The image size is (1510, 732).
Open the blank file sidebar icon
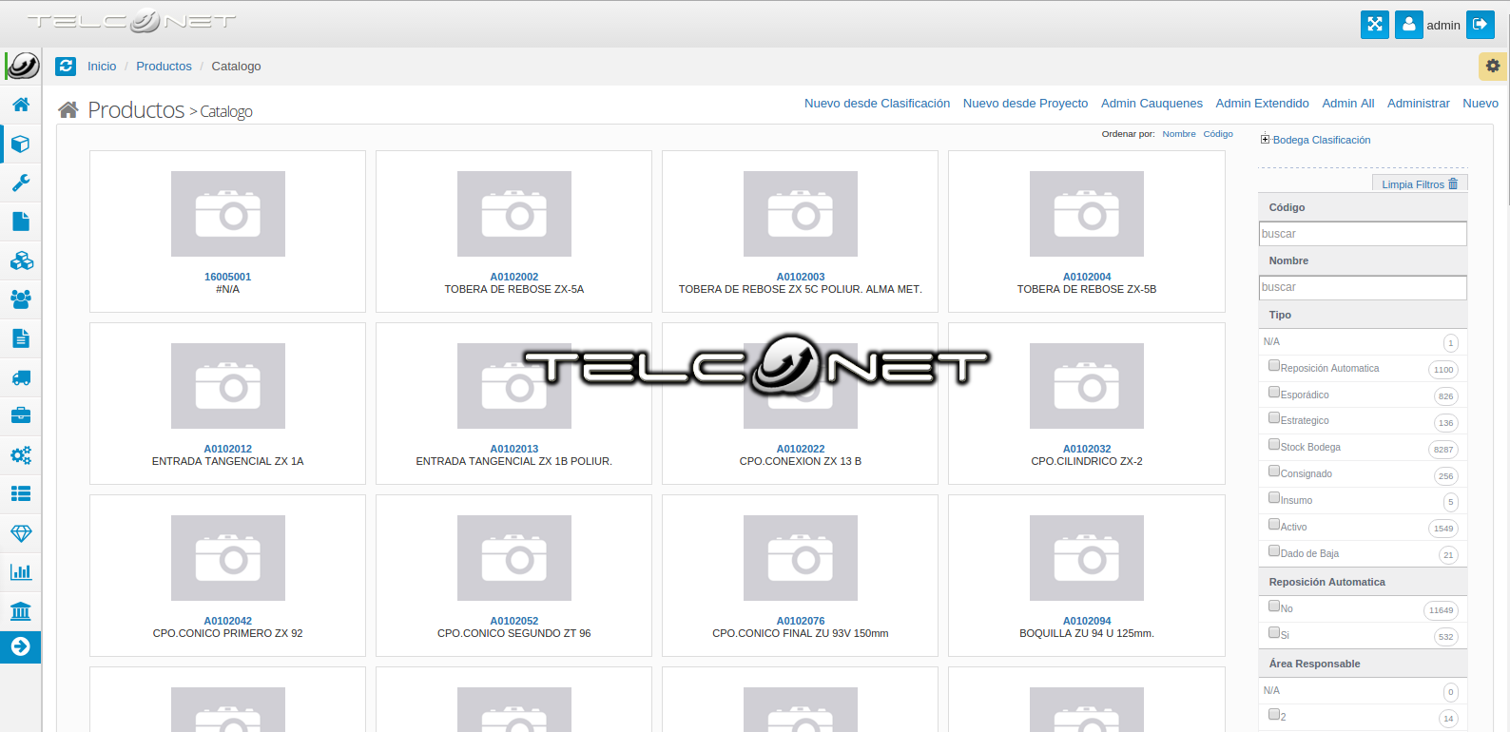pos(21,222)
